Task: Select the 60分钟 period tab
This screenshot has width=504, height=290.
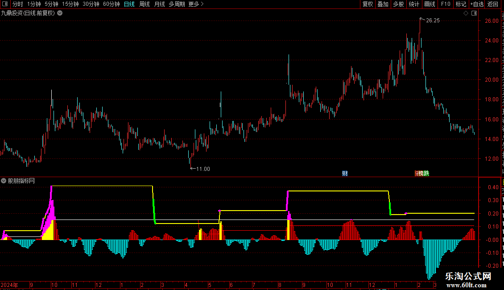Action: pos(111,4)
